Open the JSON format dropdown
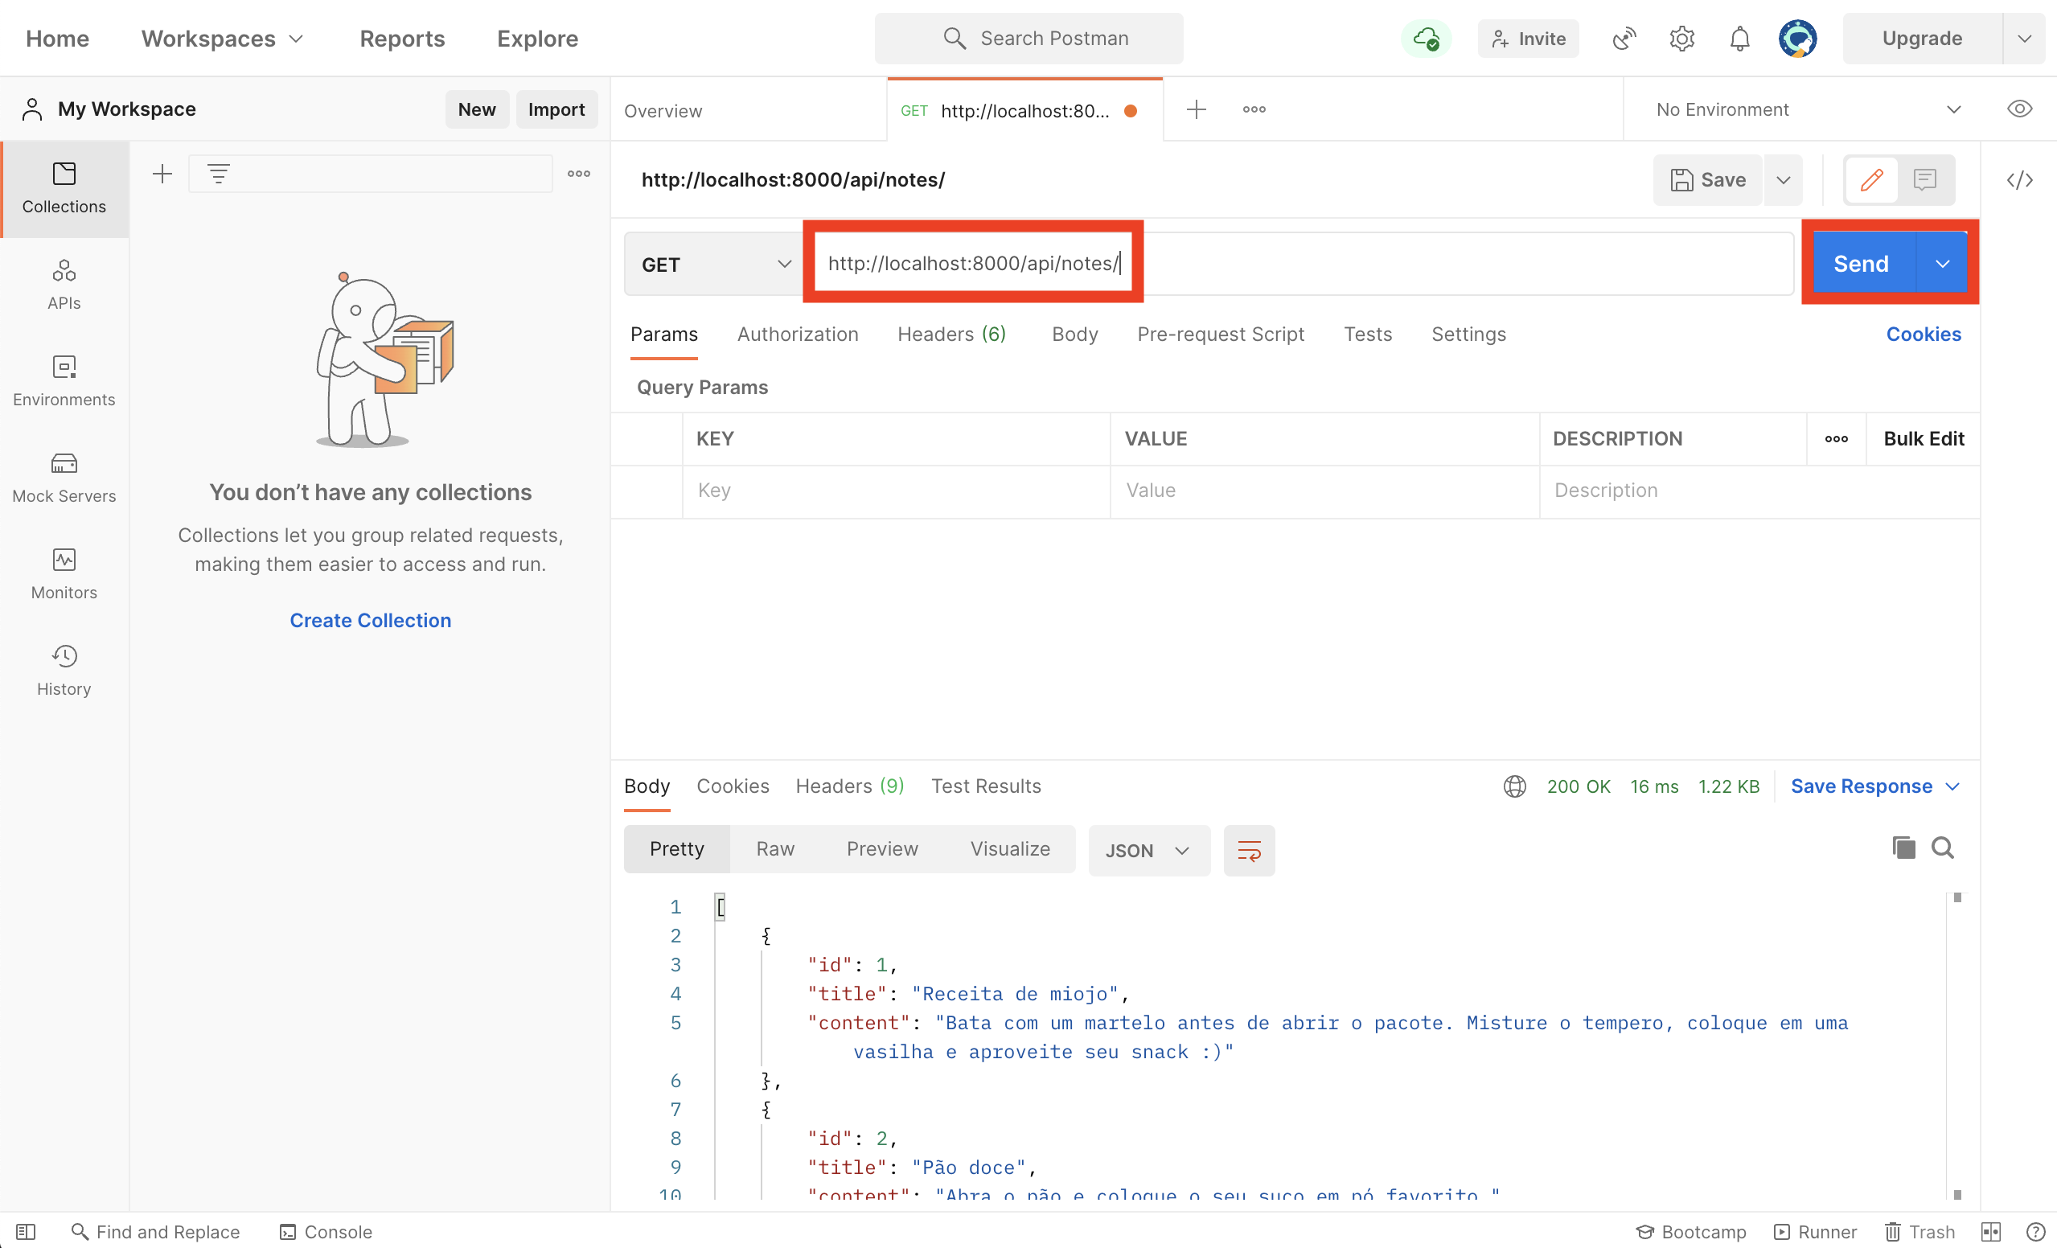This screenshot has height=1248, width=2057. pos(1148,850)
